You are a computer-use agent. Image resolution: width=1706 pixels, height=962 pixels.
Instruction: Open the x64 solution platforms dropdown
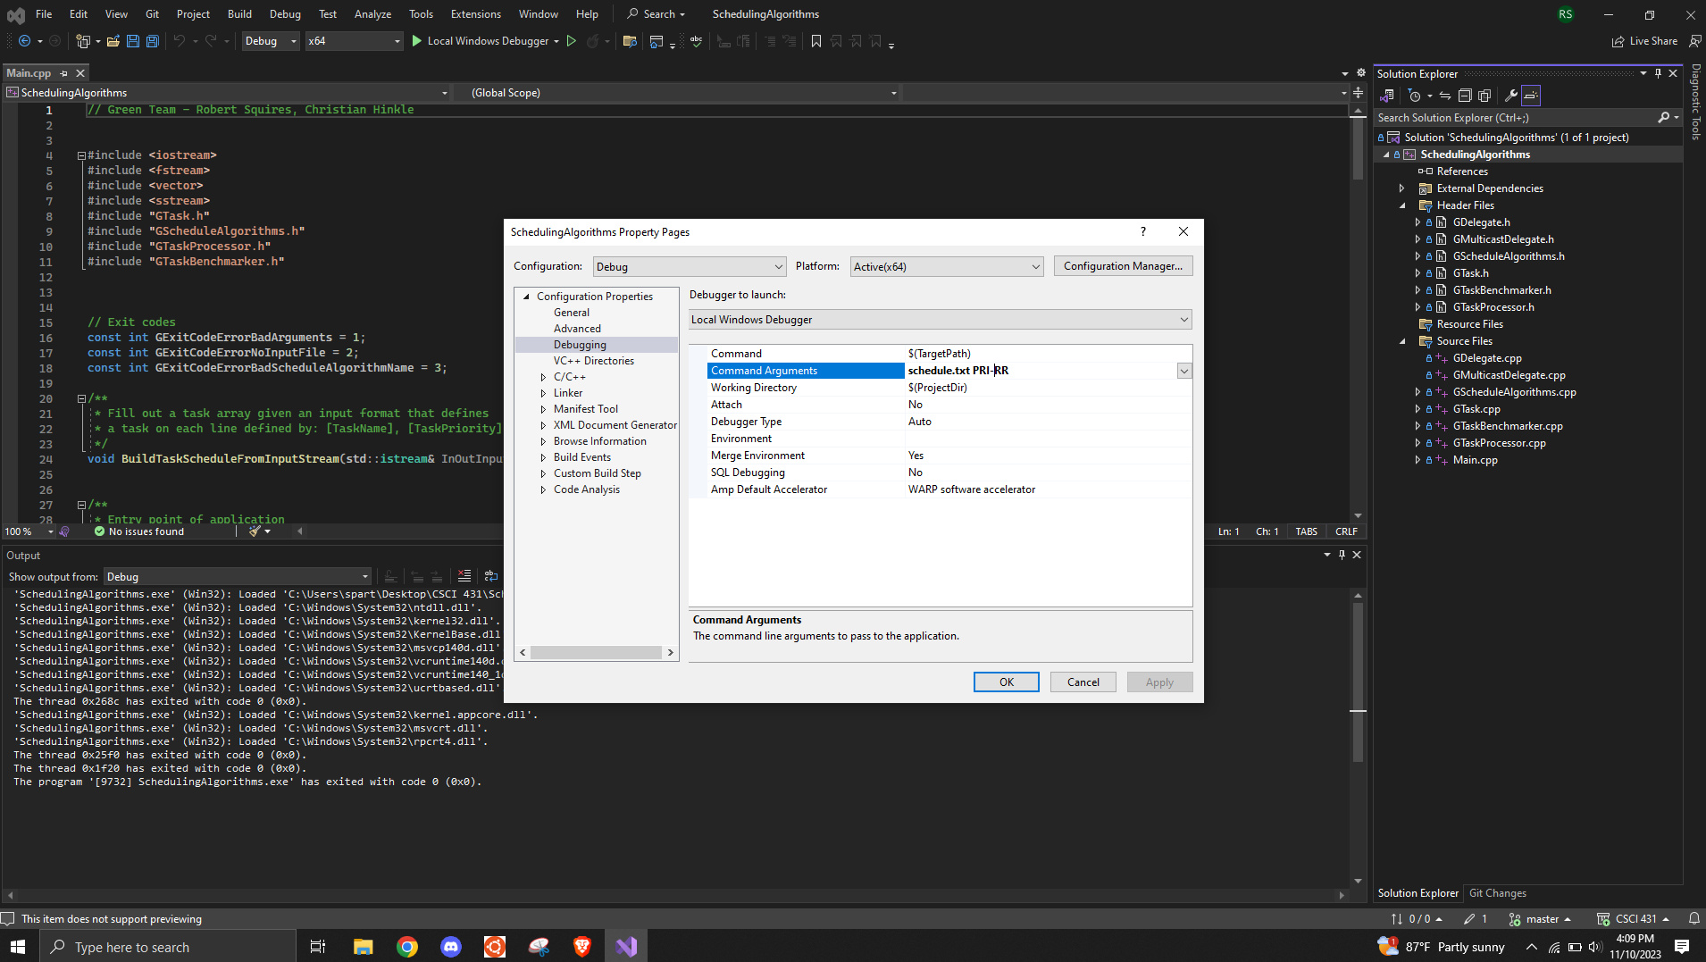(355, 41)
